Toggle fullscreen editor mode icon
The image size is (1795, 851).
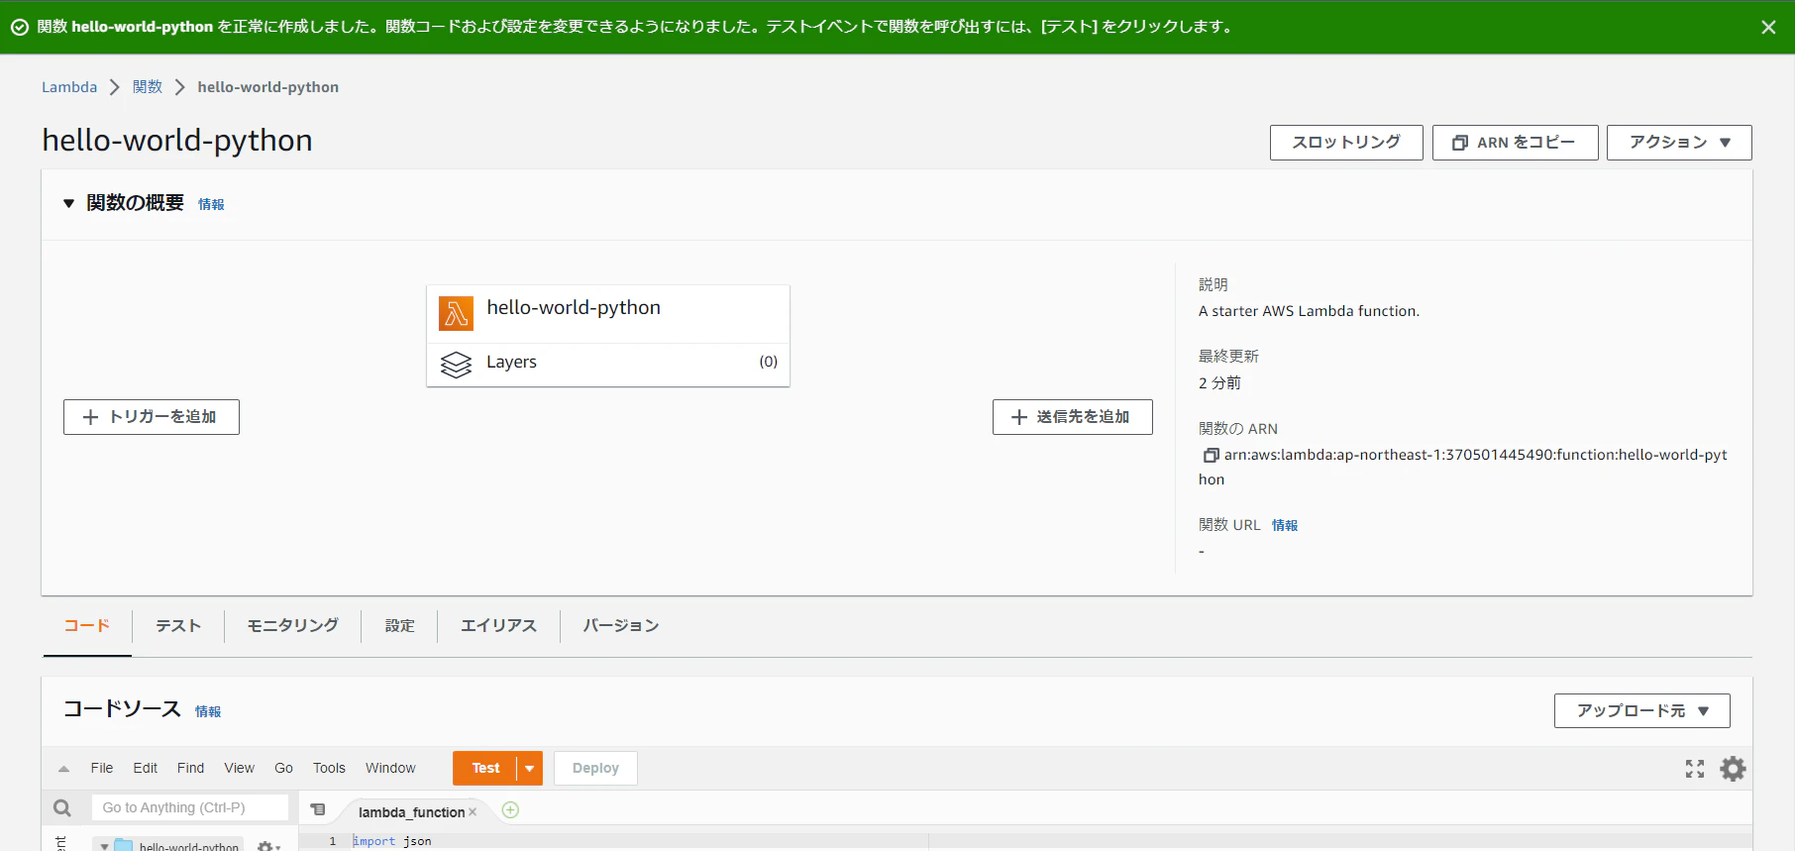click(x=1695, y=769)
